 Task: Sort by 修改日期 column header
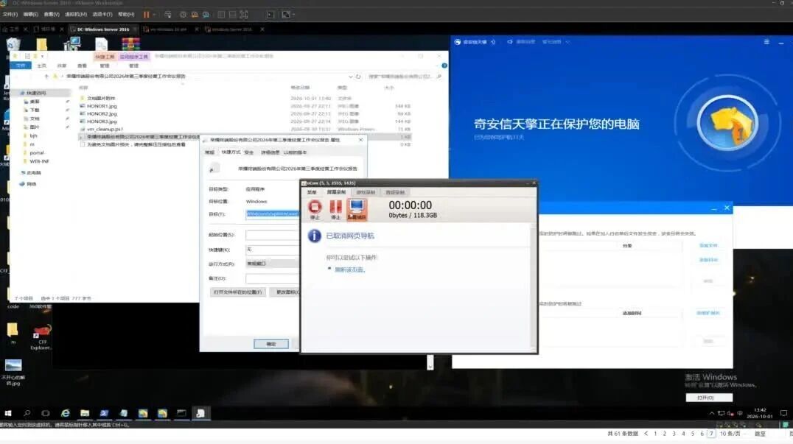coord(301,88)
